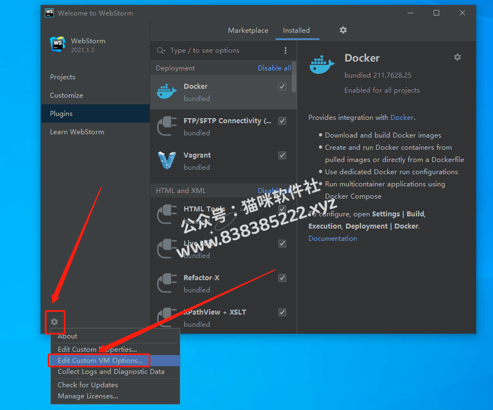Select the Docker plugin row name
Screen dimensions: 493x410
196,86
